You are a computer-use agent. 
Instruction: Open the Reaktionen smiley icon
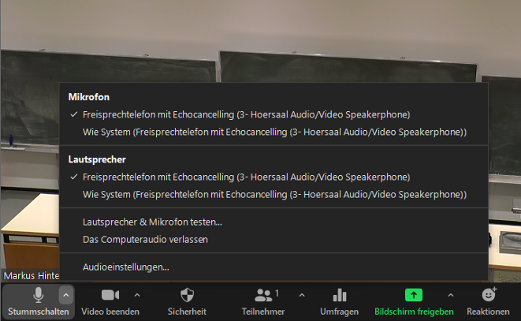tap(489, 294)
